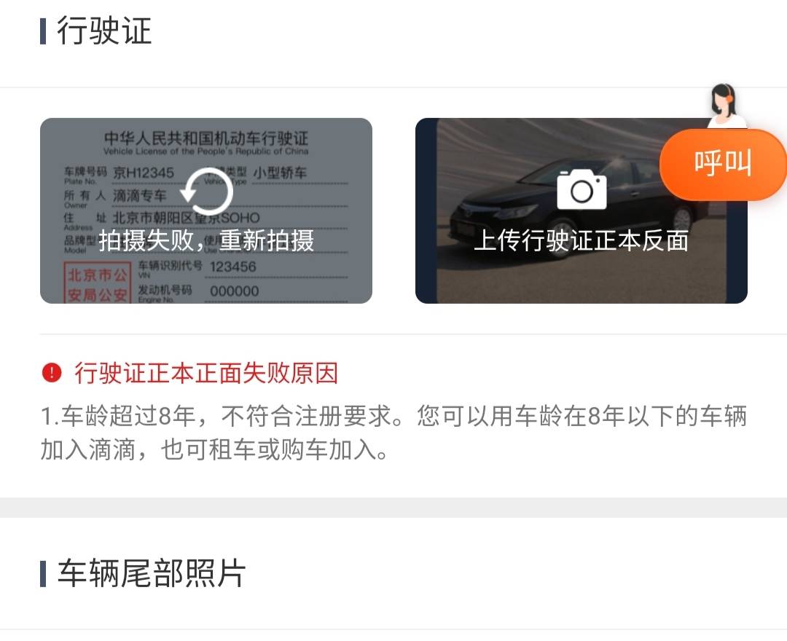Tap the blue bar beside 行驶证 heading
This screenshot has width=787, height=641.
(43, 31)
